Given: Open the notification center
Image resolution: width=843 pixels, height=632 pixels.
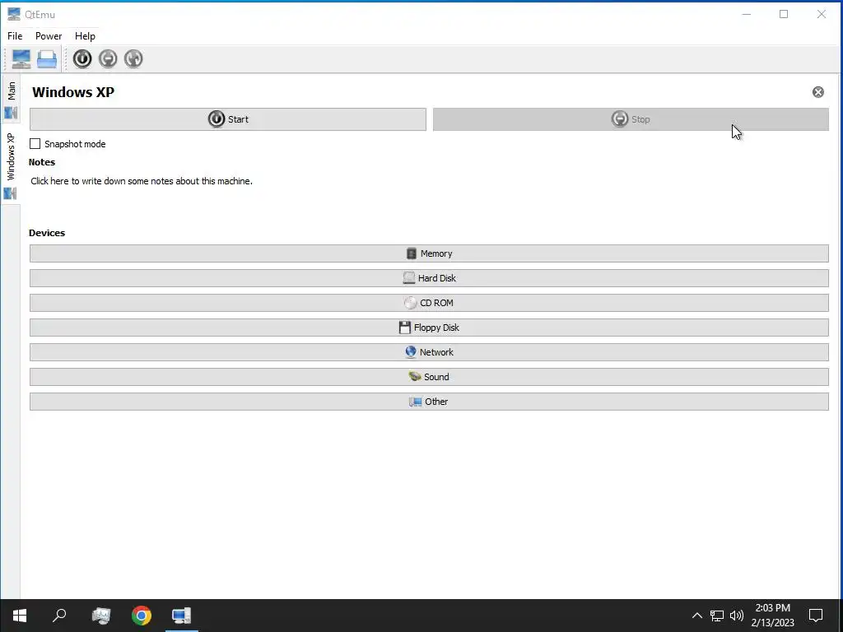Looking at the screenshot, I should tap(816, 616).
